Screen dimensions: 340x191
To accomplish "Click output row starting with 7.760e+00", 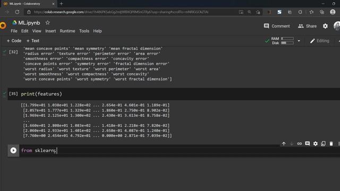I will (x=97, y=136).
